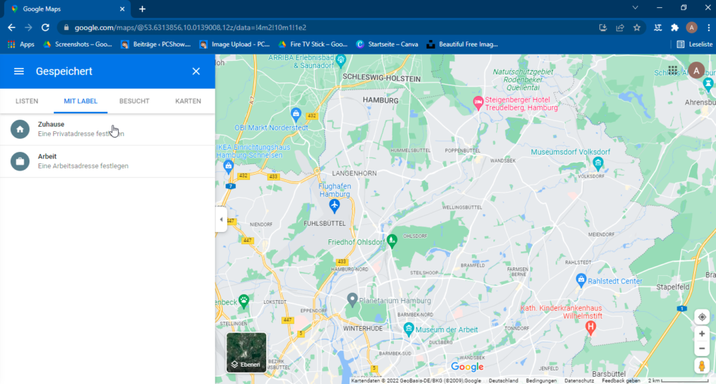The height and width of the screenshot is (384, 716).
Task: Set home address via Zuhause entry
Action: pos(107,130)
